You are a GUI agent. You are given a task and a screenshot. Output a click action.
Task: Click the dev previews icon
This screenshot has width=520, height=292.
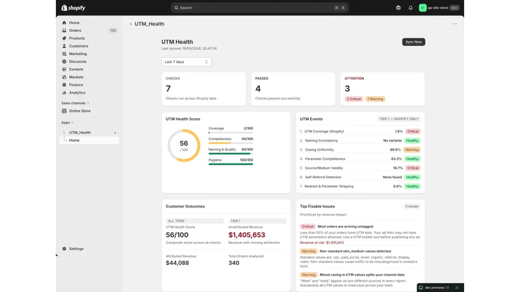(x=421, y=287)
